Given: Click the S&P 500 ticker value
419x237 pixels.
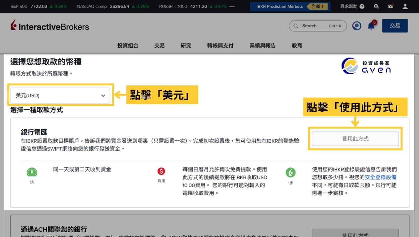Looking at the screenshot, I should coord(39,6).
